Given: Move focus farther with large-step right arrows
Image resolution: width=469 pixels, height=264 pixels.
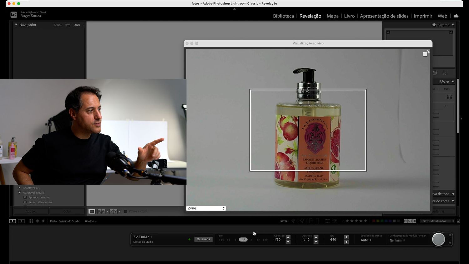Looking at the screenshot, I should click(x=265, y=240).
